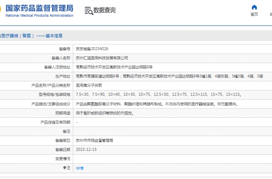Viewport: 272px width, 179px height.
Task: Click the 国家药品监督管理局 logo title
Action: (x=39, y=8)
